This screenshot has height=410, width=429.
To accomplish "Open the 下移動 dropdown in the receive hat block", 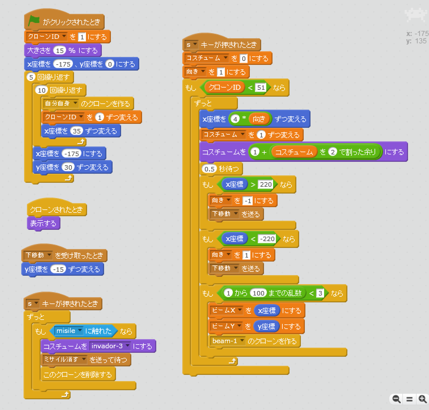I will tap(49, 255).
